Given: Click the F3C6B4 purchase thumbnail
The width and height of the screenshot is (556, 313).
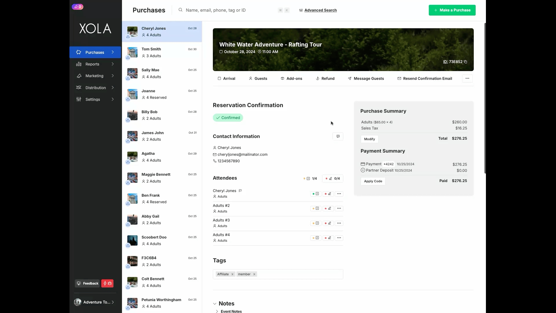Looking at the screenshot, I should click(132, 261).
